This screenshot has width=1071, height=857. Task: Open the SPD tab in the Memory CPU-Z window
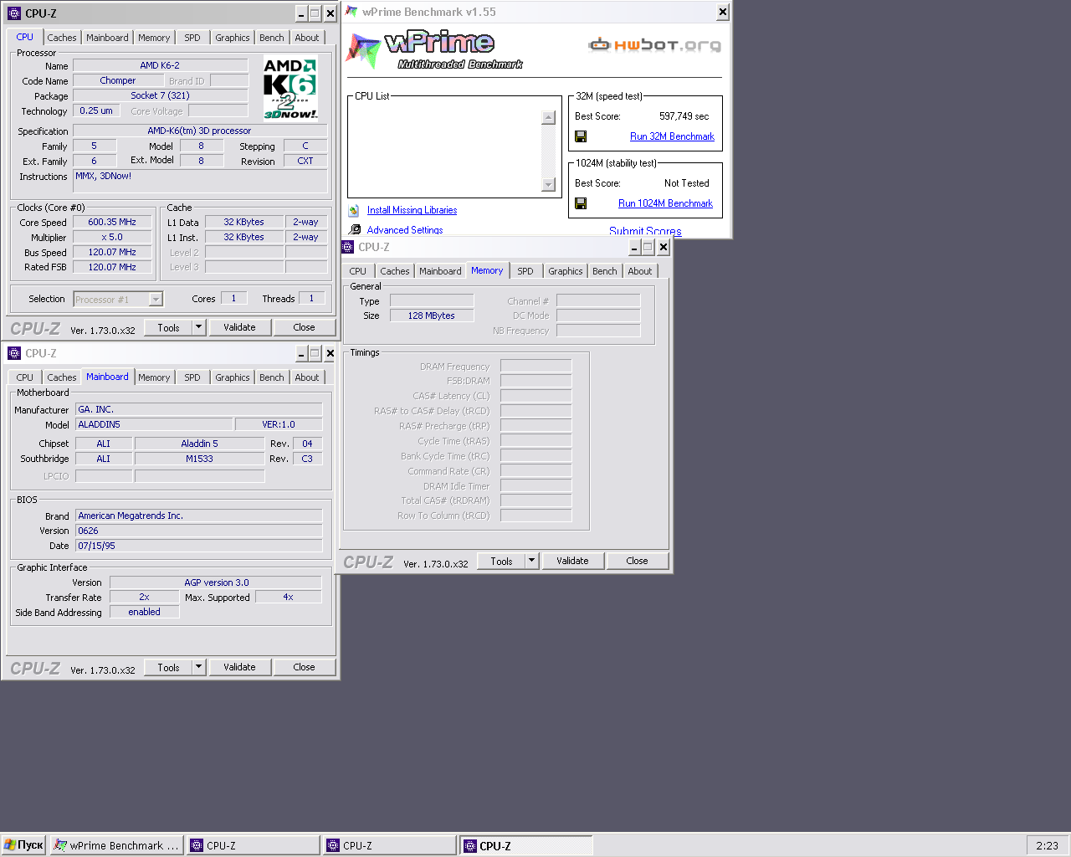(525, 271)
